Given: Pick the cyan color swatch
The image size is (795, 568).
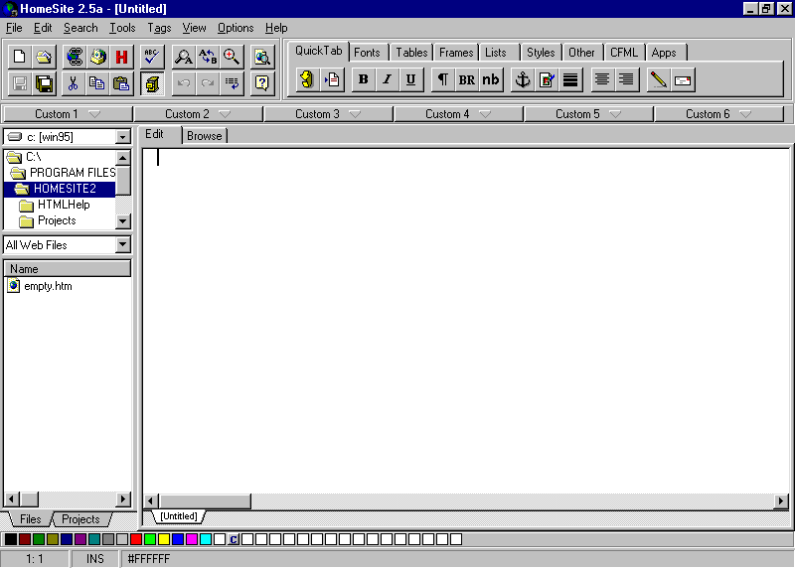Looking at the screenshot, I should tap(206, 539).
